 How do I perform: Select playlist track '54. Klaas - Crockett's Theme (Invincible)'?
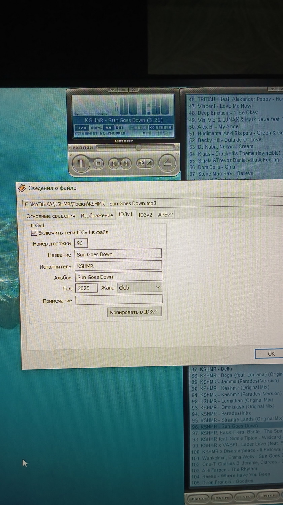(x=235, y=154)
